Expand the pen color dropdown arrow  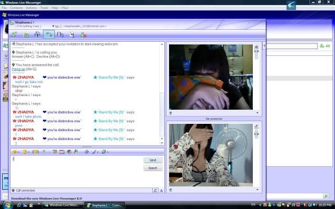[98, 152]
